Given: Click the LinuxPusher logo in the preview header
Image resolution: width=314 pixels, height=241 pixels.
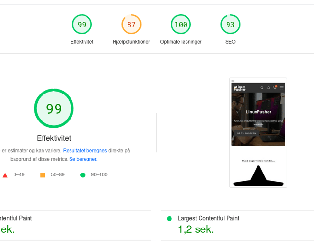Looking at the screenshot, I should [x=240, y=88].
